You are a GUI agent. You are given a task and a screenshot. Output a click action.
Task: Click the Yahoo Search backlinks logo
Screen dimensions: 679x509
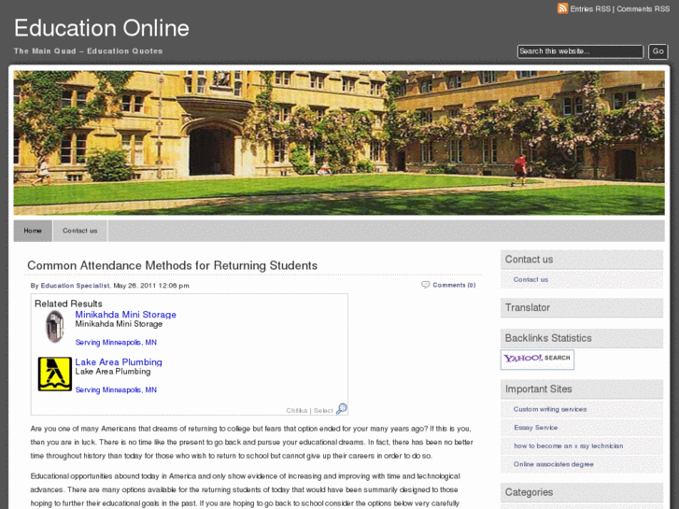click(537, 360)
